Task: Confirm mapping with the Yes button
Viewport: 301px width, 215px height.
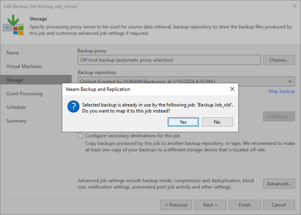Action: [x=183, y=122]
